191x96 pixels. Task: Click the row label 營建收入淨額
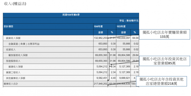[15, 67]
